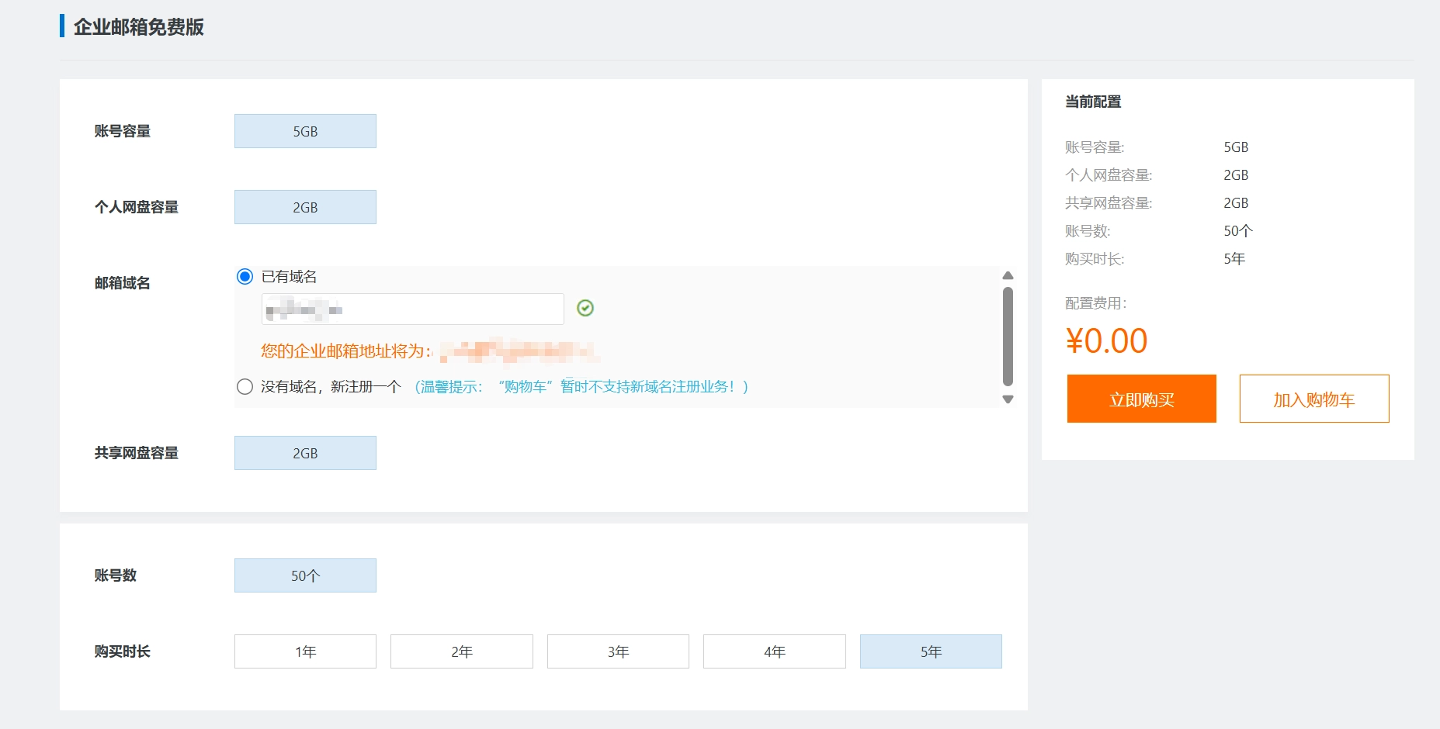Screen dimensions: 1440x729
Task: Select the 4年 purchase duration option
Action: pos(774,651)
